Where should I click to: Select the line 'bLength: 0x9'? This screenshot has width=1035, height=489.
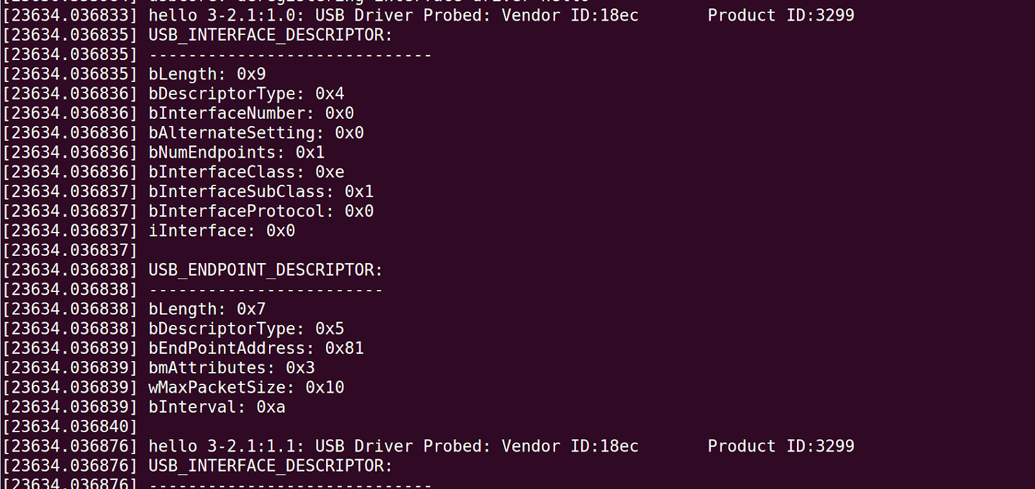207,74
